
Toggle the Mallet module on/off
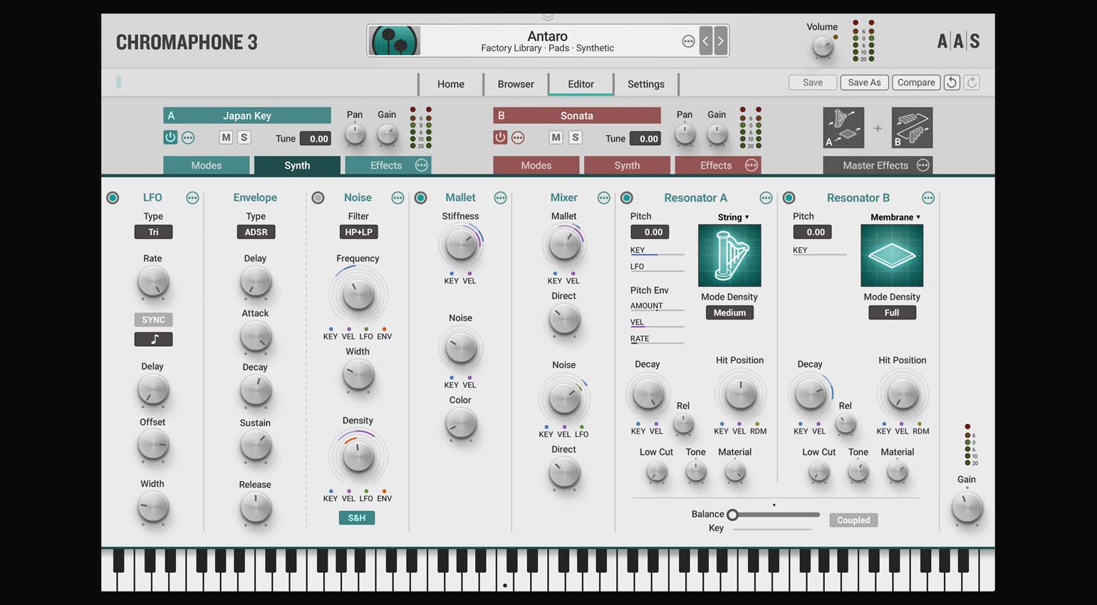(420, 198)
